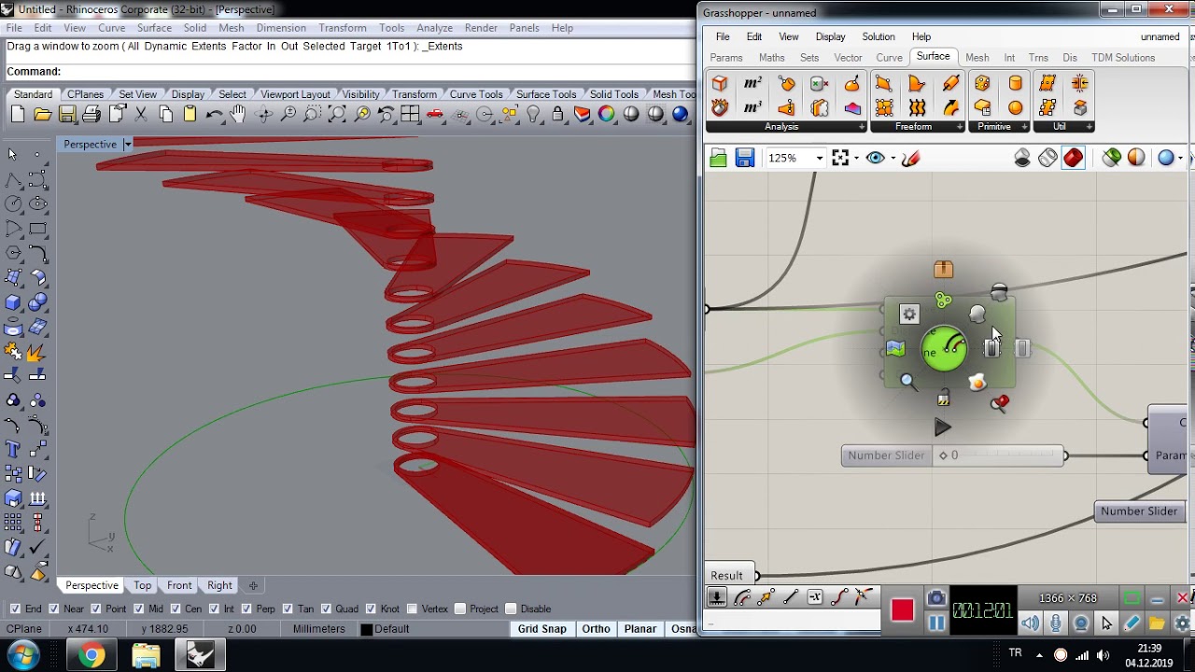Click the camera snapshot icon in the recorder bar
Image resolution: width=1195 pixels, height=672 pixels.
point(936,598)
